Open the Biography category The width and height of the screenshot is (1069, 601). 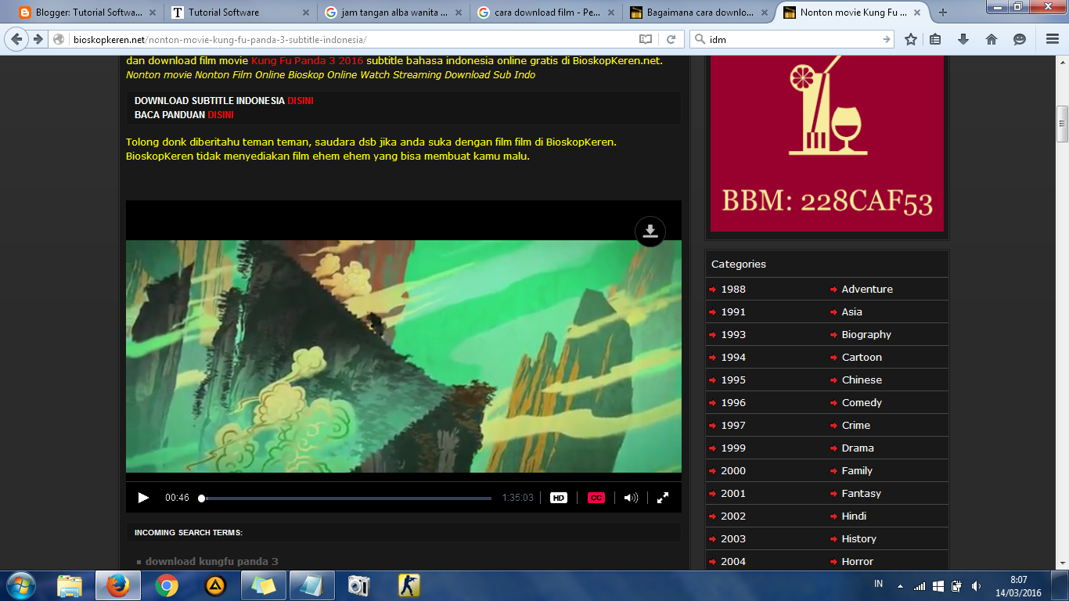click(x=866, y=335)
